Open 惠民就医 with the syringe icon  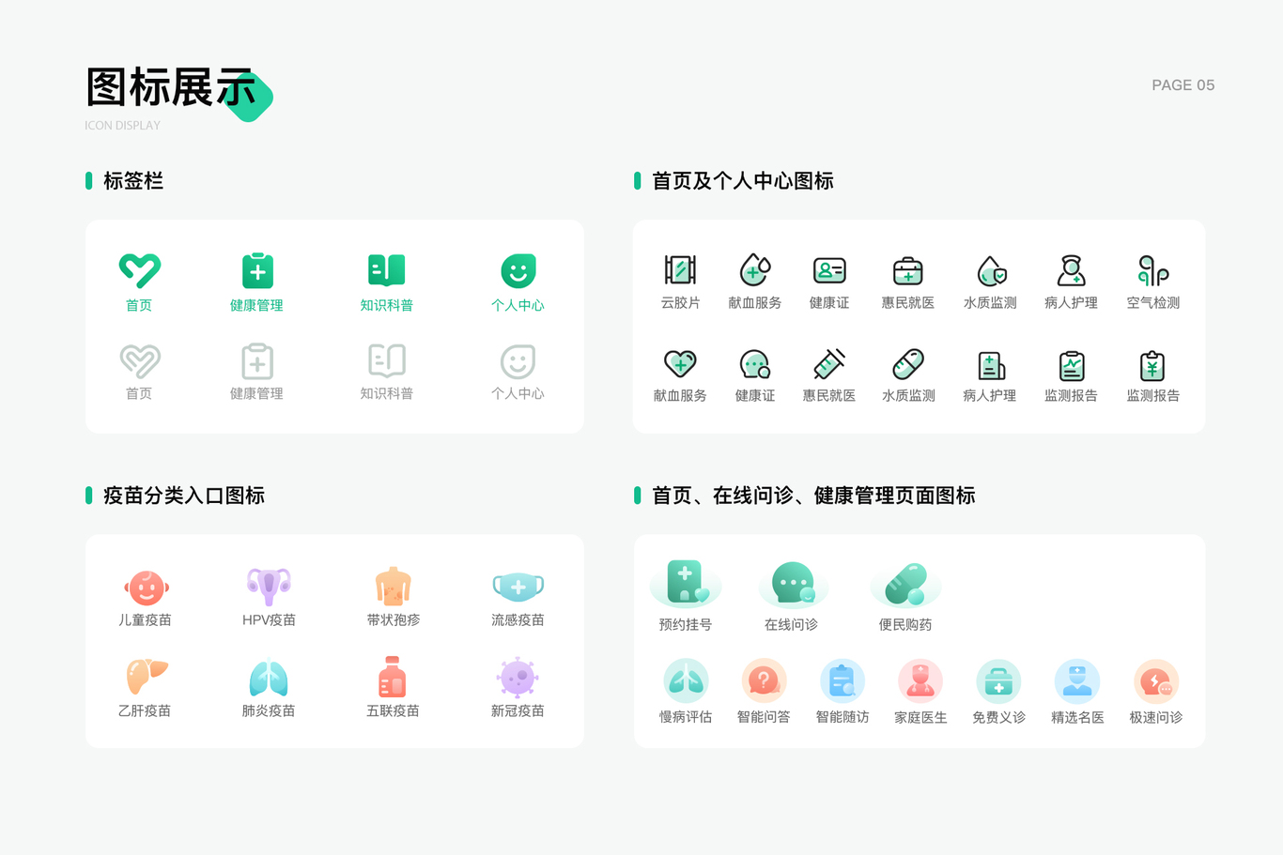829,363
